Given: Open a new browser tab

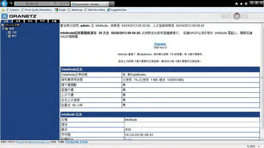Looking at the screenshot, I should coord(112,4).
